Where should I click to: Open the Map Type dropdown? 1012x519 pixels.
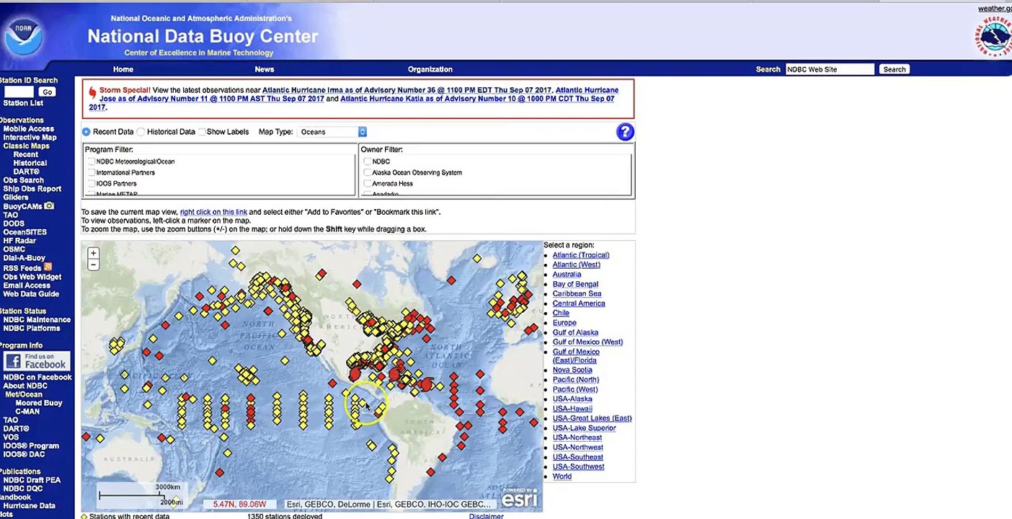(332, 132)
